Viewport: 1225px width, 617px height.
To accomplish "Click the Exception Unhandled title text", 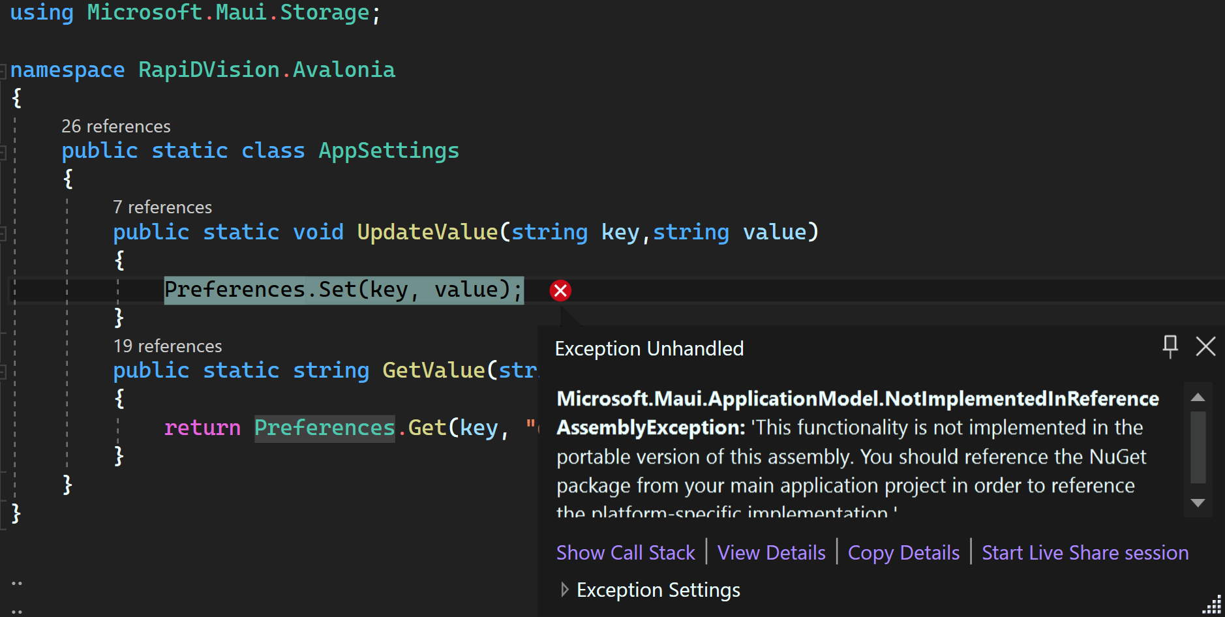I will 649,348.
